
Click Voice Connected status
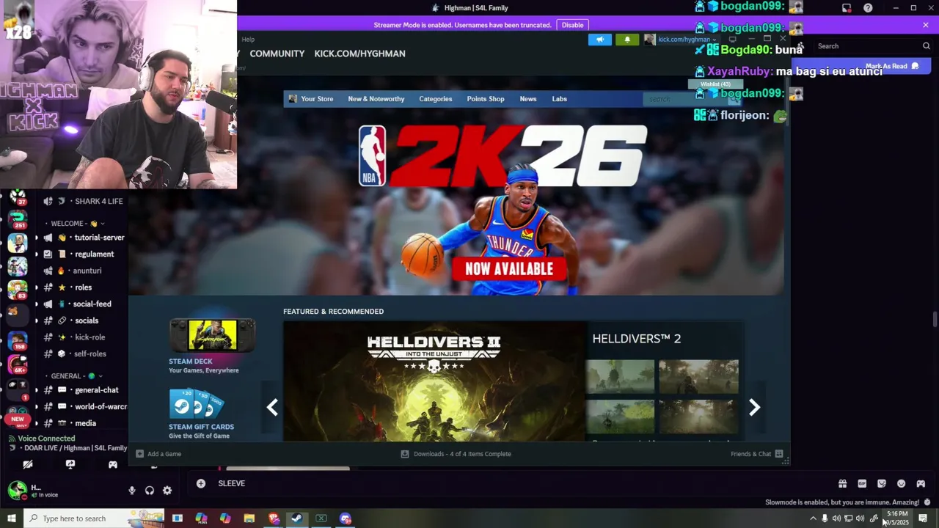click(46, 439)
